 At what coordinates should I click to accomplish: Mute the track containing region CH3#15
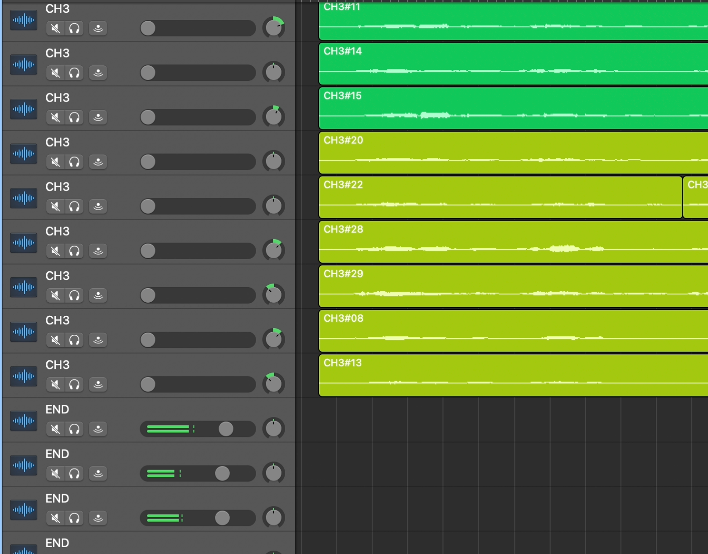coord(55,118)
